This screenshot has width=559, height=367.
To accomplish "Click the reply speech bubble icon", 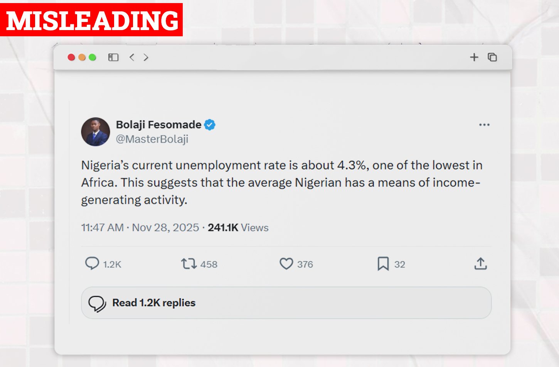I will tap(92, 264).
